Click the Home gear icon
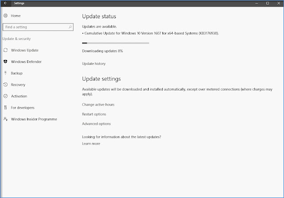The width and height of the screenshot is (284, 198). [x=5, y=16]
